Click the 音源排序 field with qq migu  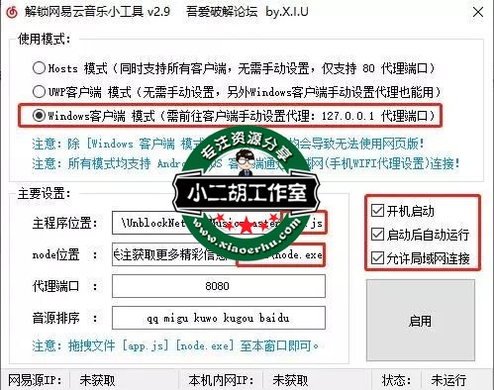click(219, 318)
